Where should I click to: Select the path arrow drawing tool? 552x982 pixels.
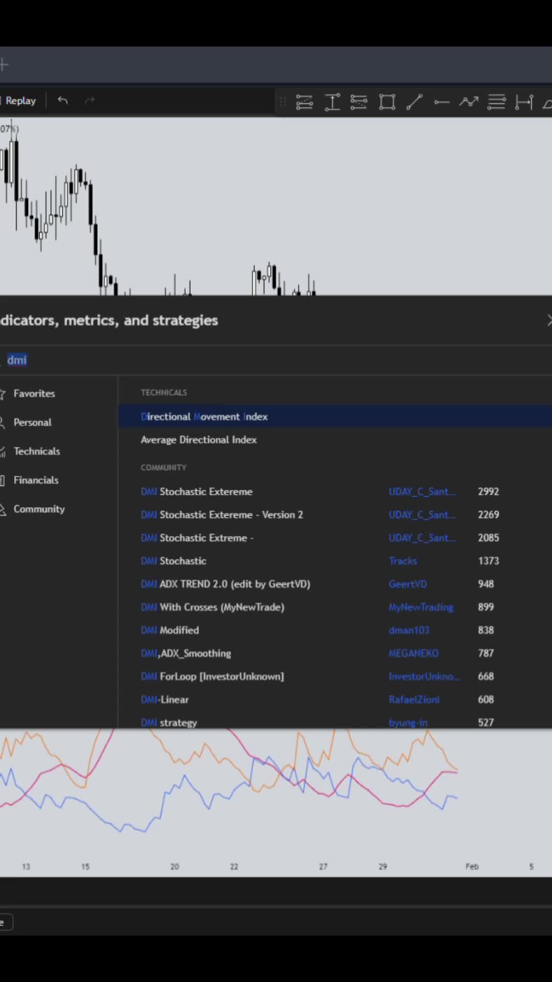coord(469,102)
